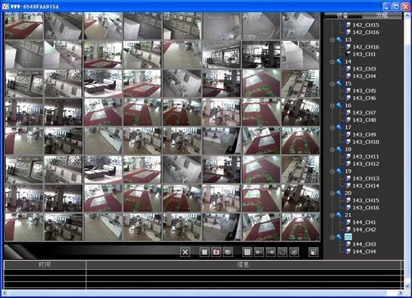Screen dimensions: 412x298
Task: Select channel 144_CH2 in the tree
Action: [x=364, y=229]
